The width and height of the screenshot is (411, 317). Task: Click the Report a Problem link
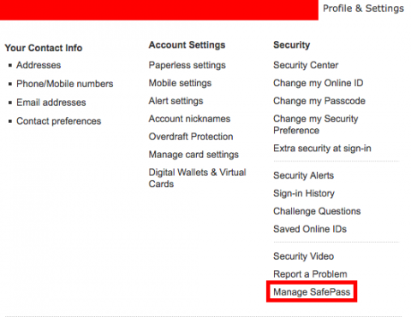click(x=310, y=274)
